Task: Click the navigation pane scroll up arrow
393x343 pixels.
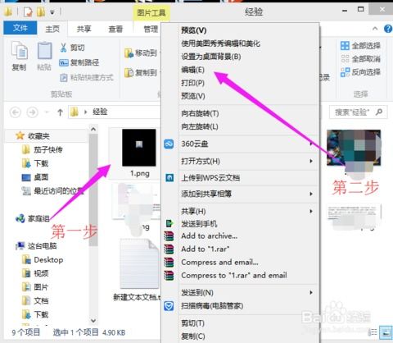Action: [93, 129]
